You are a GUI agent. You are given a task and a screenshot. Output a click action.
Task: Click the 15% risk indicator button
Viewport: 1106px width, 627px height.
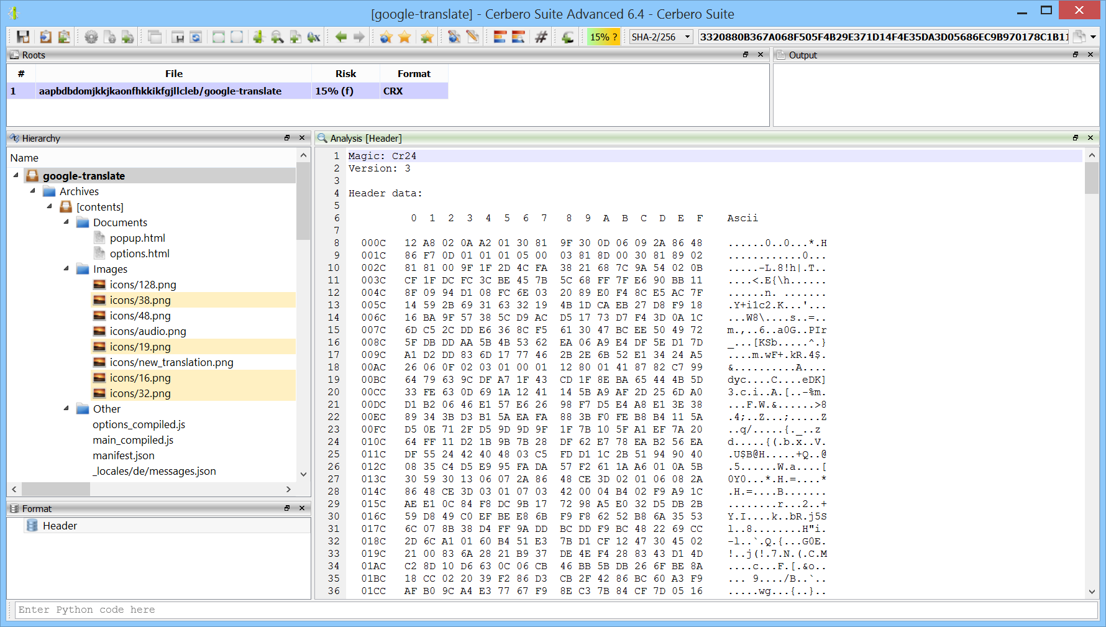(x=603, y=37)
